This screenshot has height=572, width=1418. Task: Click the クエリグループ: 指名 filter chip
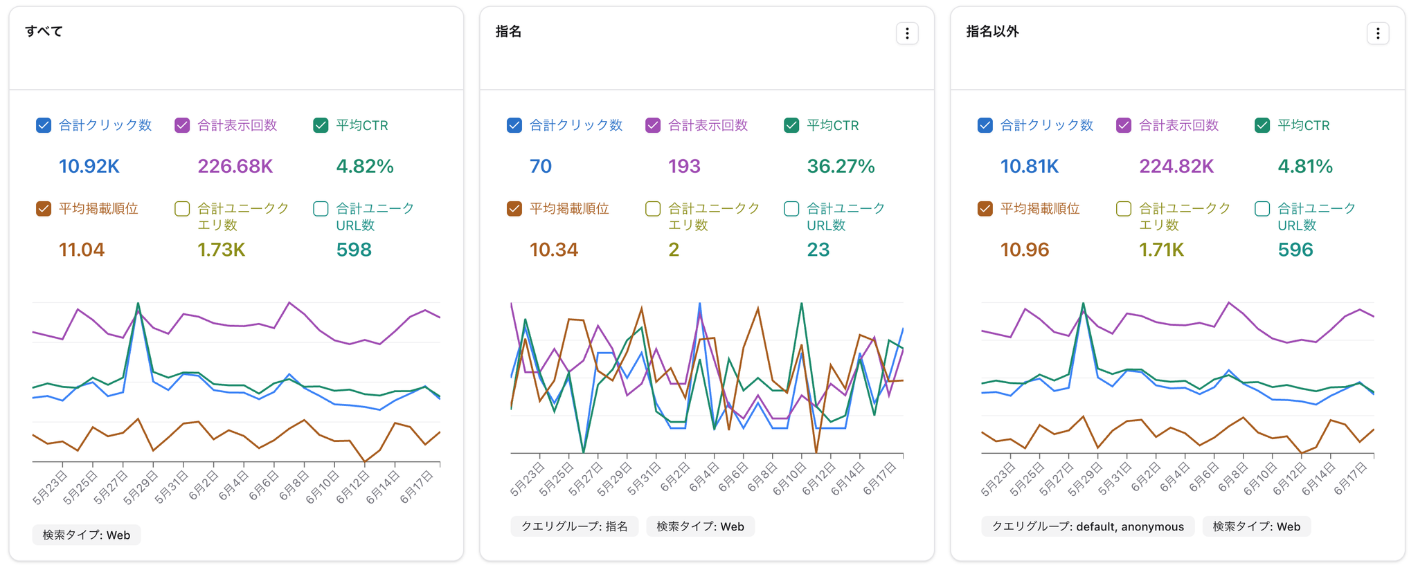pos(575,526)
